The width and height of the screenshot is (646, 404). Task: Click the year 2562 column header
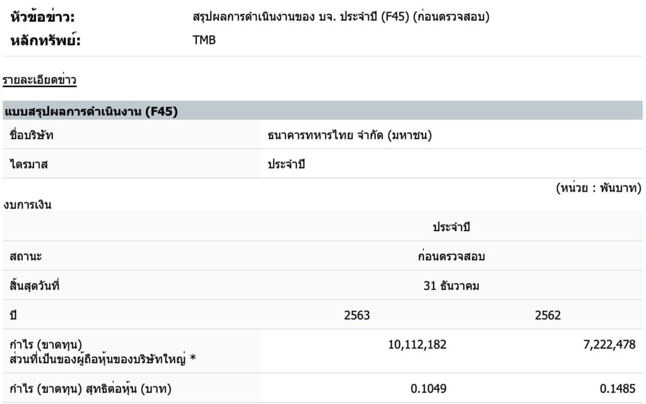pos(547,315)
